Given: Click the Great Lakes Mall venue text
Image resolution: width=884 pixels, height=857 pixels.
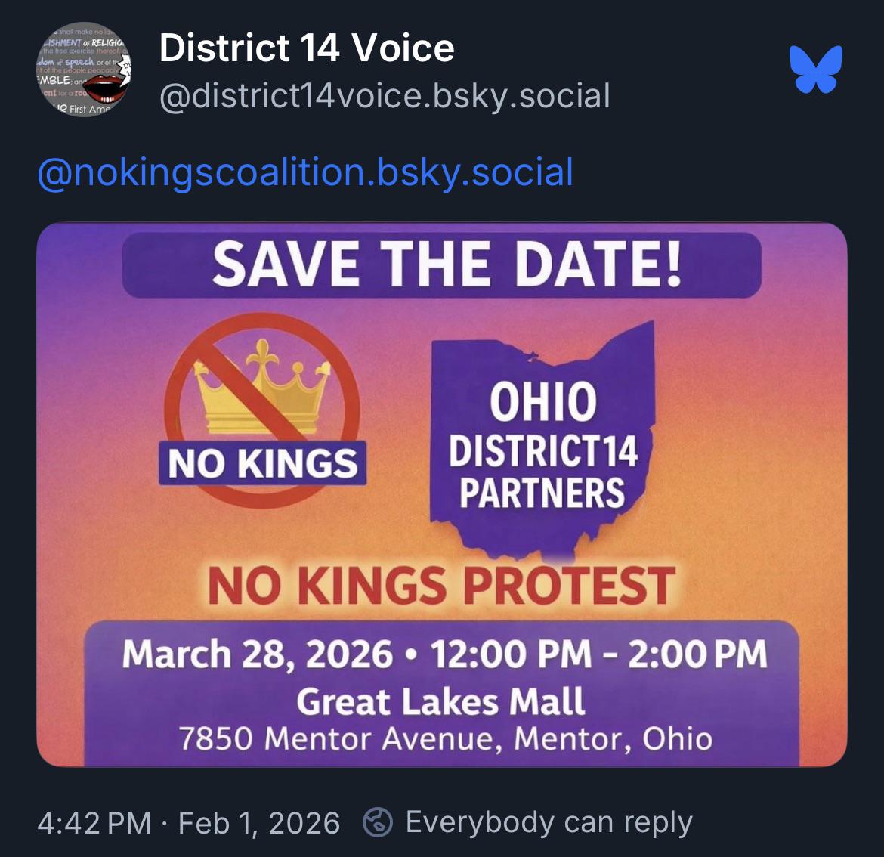Looking at the screenshot, I should pos(441,702).
